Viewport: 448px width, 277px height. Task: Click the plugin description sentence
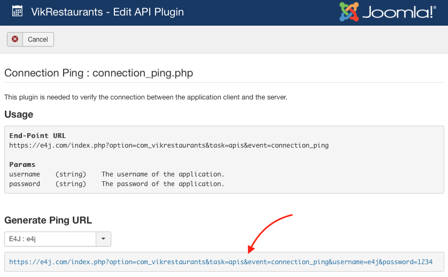tap(146, 97)
